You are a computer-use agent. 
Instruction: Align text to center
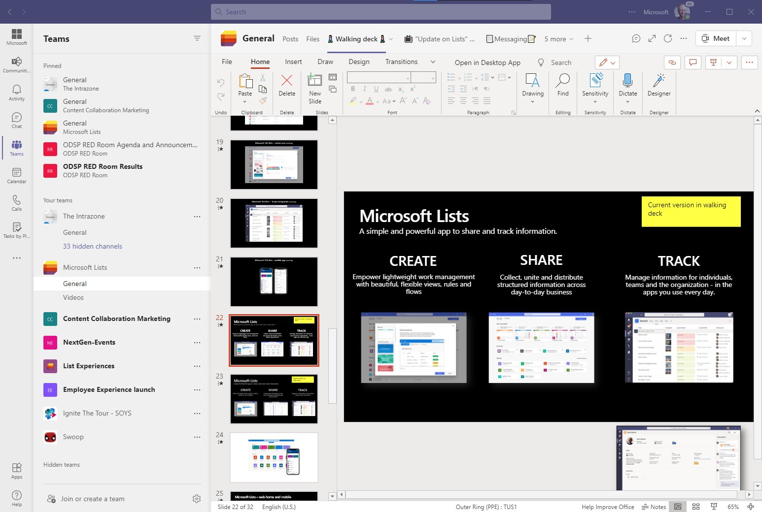point(463,101)
